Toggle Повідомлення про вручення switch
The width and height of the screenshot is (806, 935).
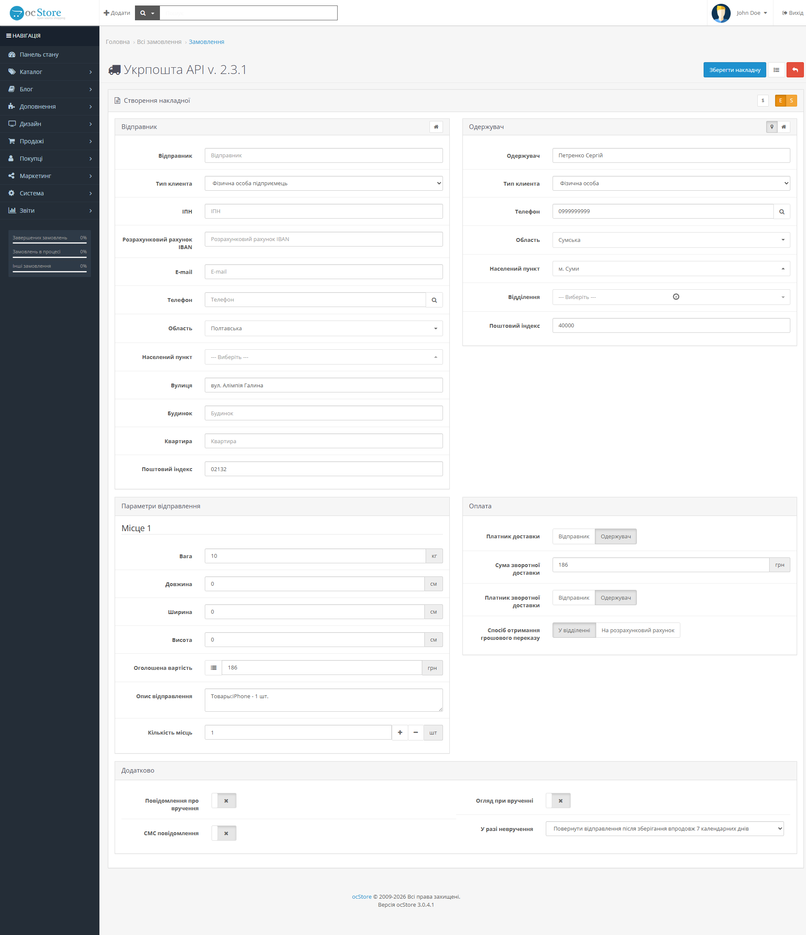[x=224, y=801]
